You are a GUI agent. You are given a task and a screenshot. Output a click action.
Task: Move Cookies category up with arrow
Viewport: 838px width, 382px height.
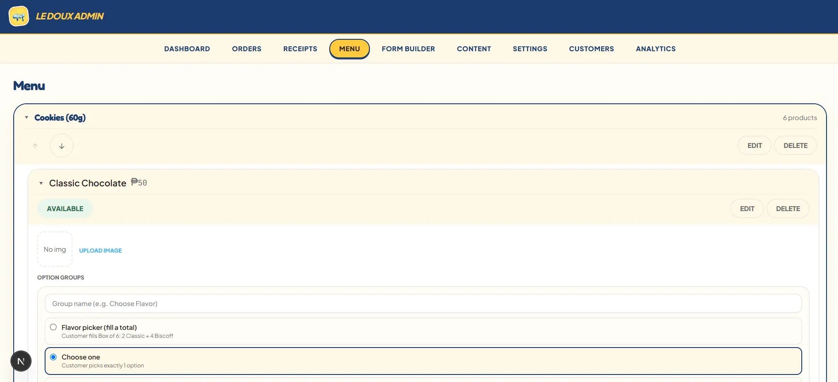click(x=35, y=146)
